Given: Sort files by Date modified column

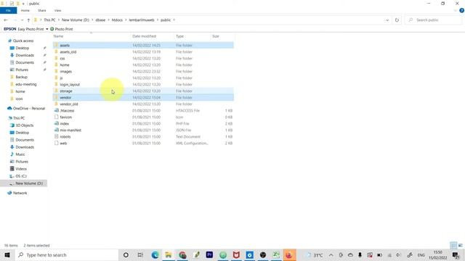Looking at the screenshot, I should (144, 36).
